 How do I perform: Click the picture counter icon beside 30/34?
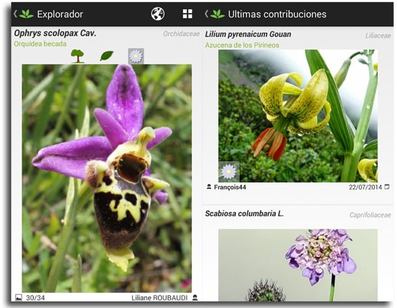pyautogui.click(x=19, y=298)
